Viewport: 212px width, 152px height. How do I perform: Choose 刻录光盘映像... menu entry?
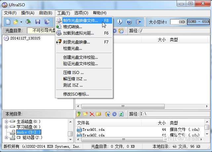[x=84, y=42]
